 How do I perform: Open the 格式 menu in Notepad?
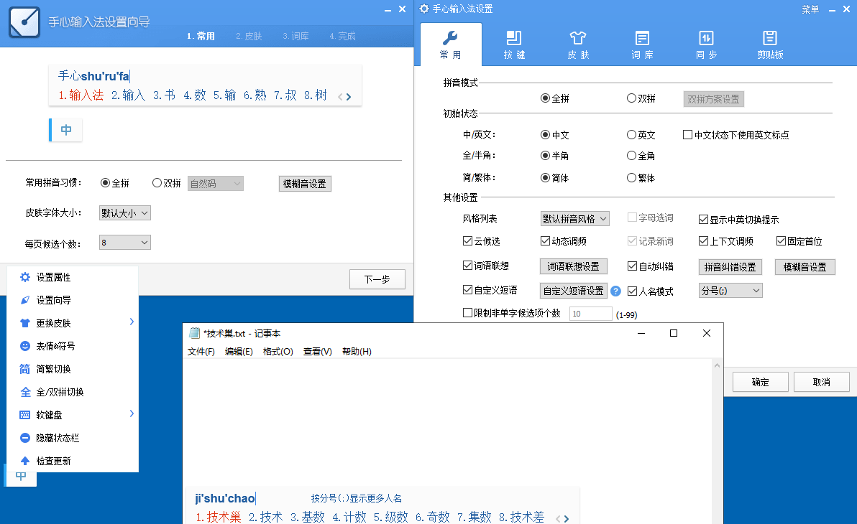point(278,351)
